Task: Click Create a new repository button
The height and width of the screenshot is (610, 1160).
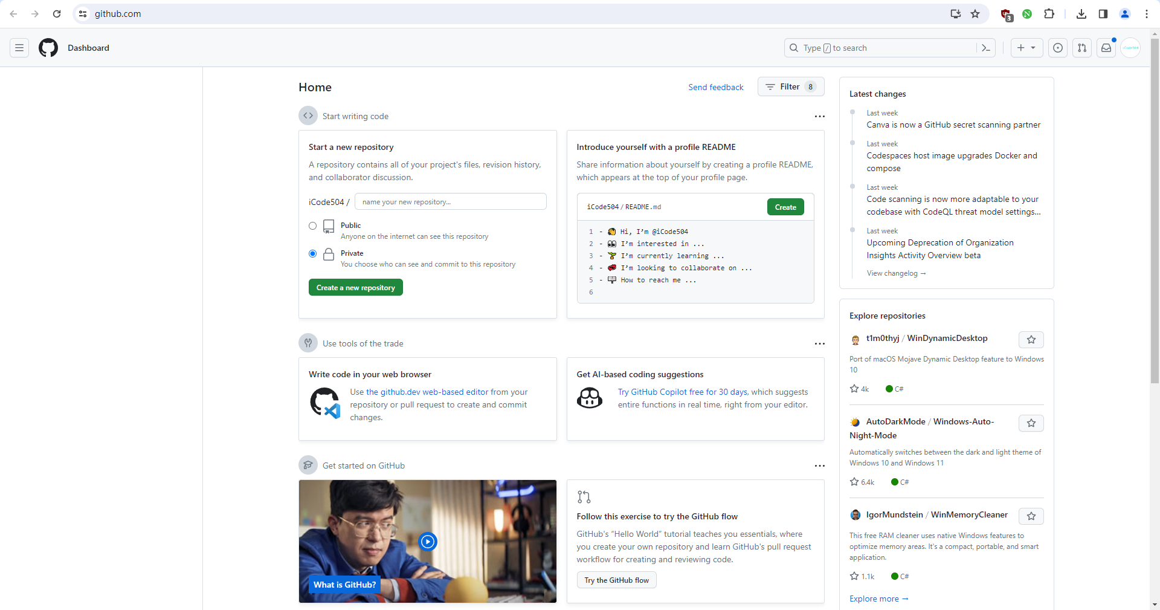Action: (355, 288)
